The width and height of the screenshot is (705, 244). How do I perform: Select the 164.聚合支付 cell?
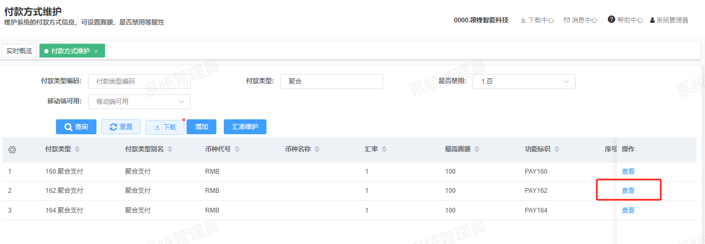tap(64, 210)
